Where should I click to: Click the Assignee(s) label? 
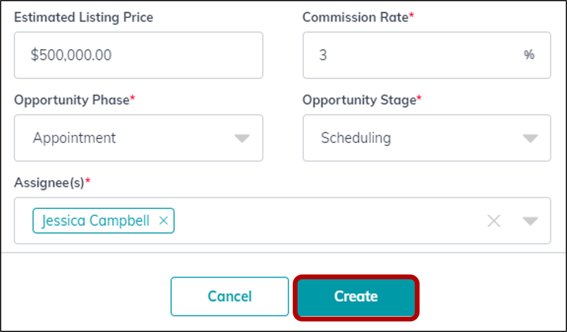pos(49,183)
